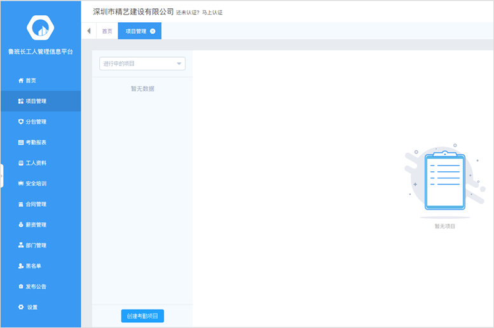Click the 创建考勤项目 button

142,316
